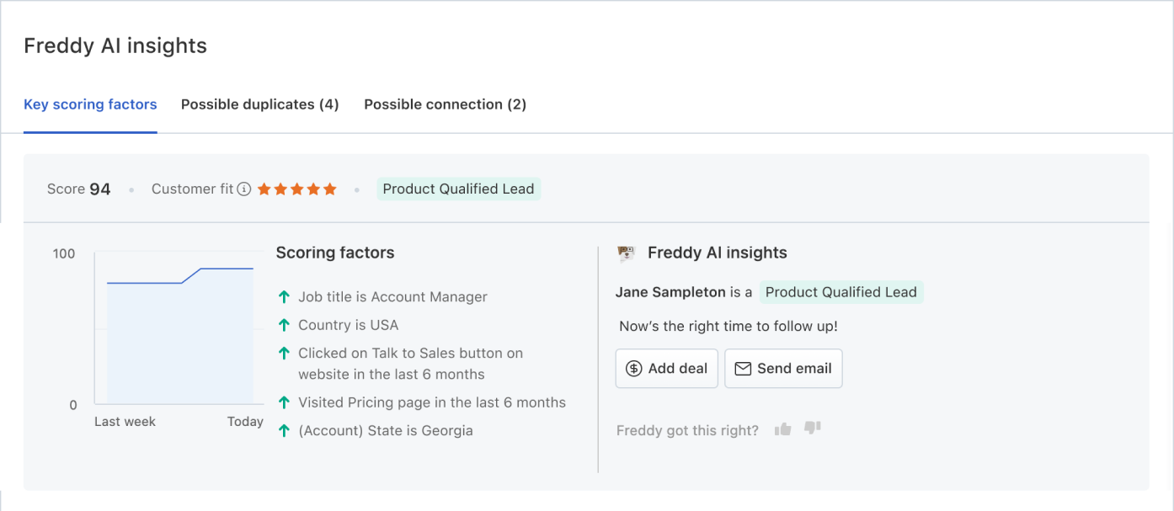This screenshot has height=511, width=1174.
Task: Give thumbs down to Freddy's insight
Action: (x=812, y=428)
